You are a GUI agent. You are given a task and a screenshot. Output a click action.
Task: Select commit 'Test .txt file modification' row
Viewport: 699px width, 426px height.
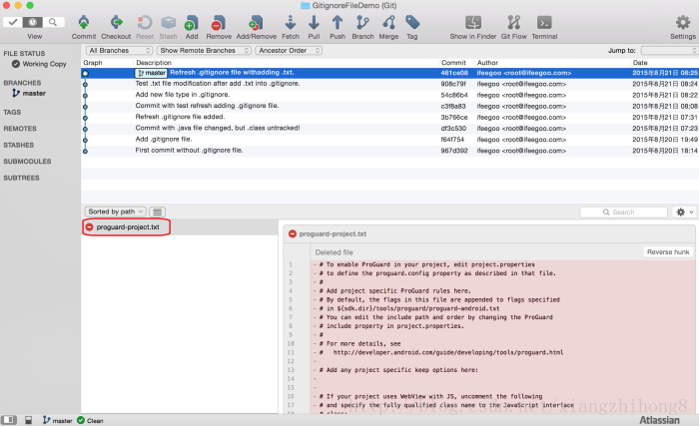[389, 84]
